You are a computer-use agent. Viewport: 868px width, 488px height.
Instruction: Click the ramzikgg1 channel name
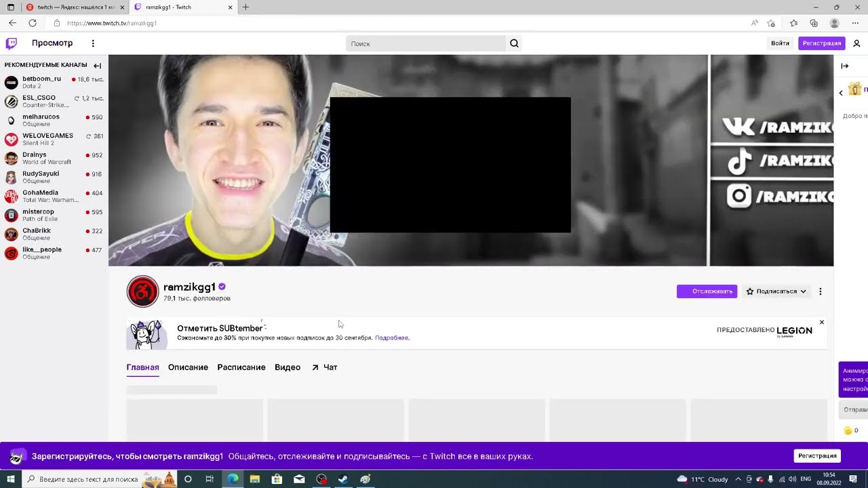(189, 287)
